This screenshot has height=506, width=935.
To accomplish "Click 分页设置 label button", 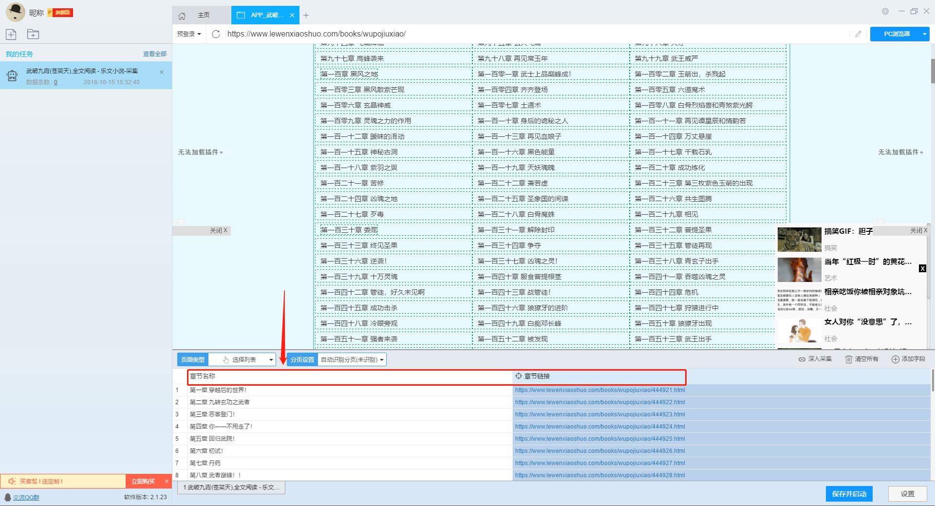I will (302, 359).
